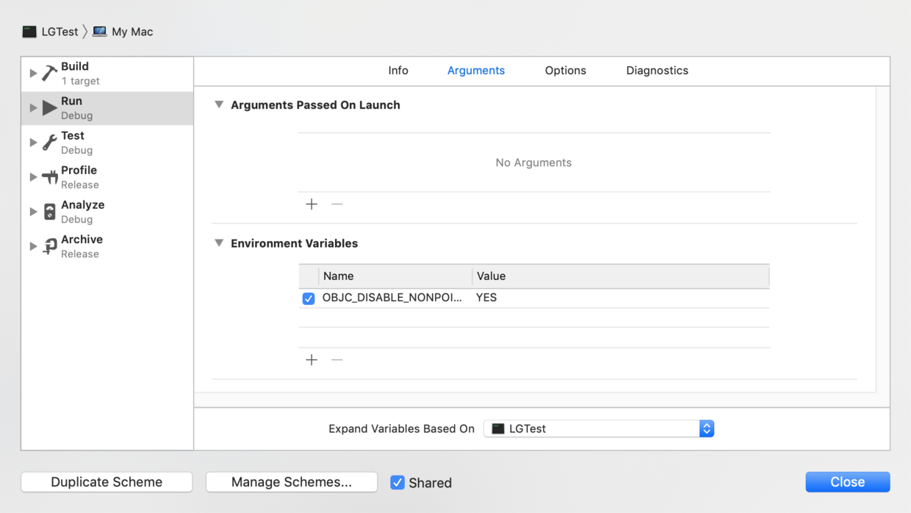
Task: Add a new launch argument with plus
Action: 312,204
